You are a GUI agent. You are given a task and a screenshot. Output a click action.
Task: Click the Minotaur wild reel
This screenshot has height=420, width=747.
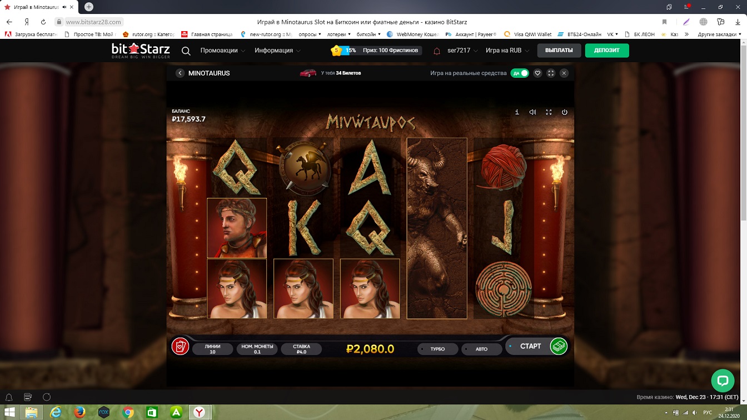pos(437,228)
